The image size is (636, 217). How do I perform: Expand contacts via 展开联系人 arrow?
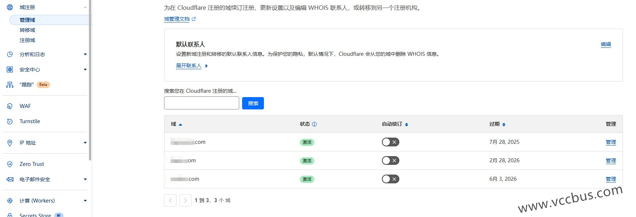(x=207, y=66)
